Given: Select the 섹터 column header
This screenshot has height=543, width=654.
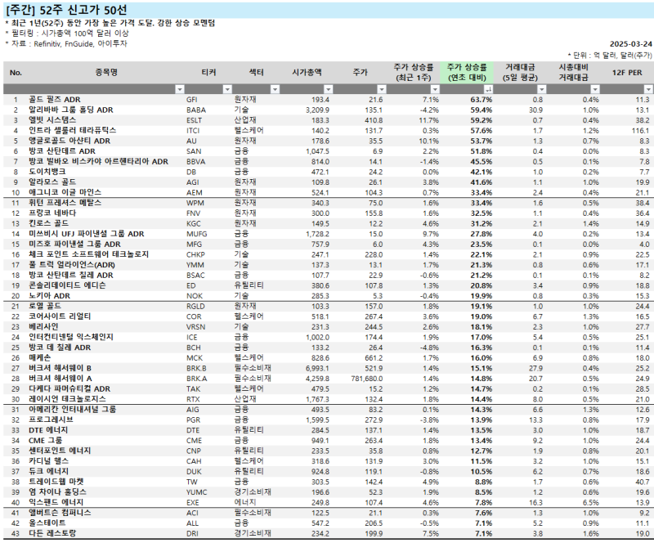Looking at the screenshot, I should 256,73.
